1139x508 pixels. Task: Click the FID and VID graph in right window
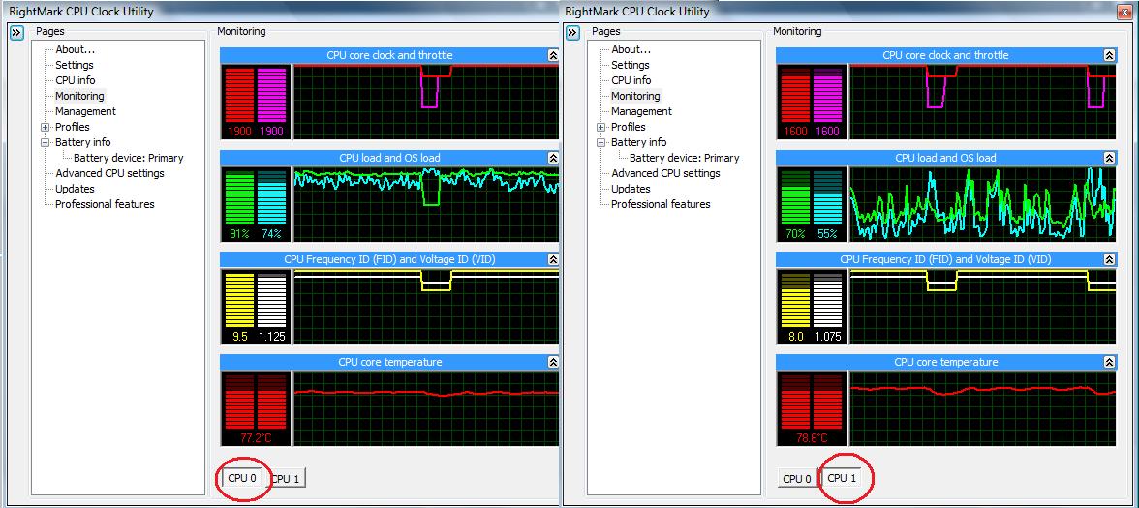pos(982,306)
